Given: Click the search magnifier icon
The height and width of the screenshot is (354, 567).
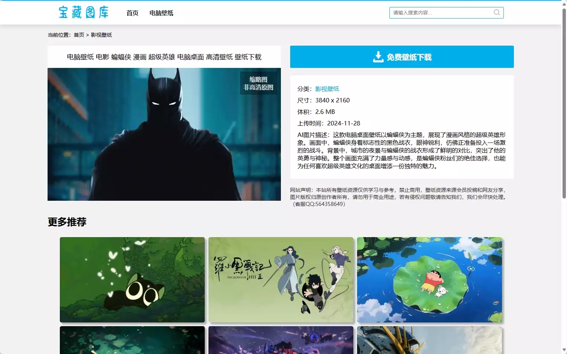Looking at the screenshot, I should [497, 13].
